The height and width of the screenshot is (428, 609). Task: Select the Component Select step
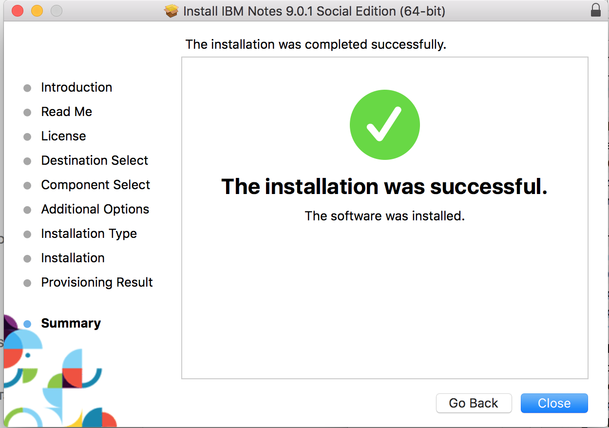point(95,185)
